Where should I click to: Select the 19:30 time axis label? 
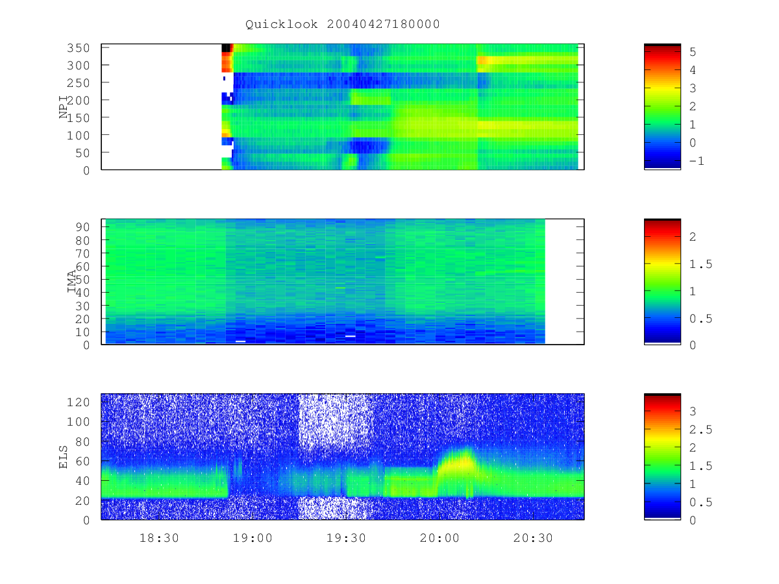(346, 538)
